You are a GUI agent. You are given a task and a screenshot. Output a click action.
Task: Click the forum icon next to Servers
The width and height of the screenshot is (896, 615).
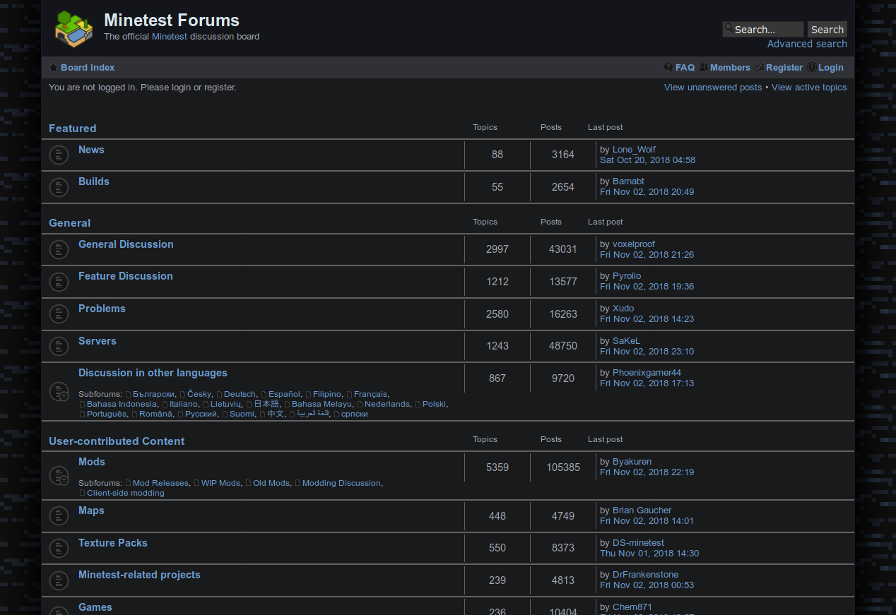click(x=59, y=346)
